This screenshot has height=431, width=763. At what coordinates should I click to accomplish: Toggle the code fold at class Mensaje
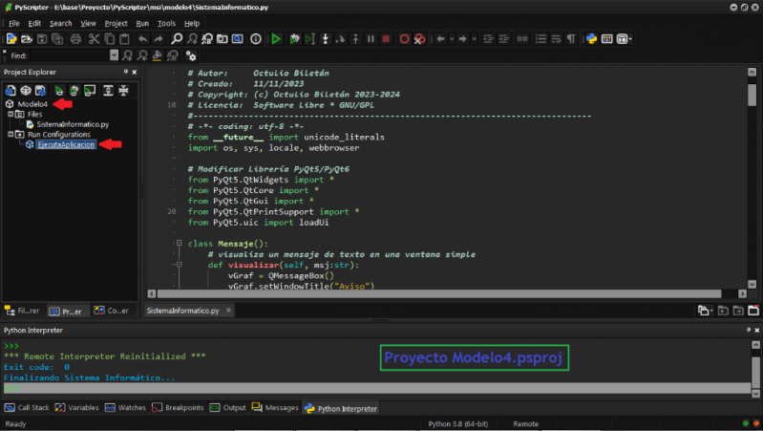point(178,244)
